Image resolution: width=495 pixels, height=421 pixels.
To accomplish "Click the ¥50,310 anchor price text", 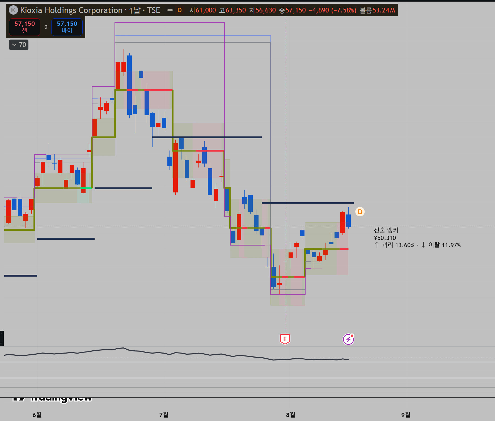I will point(385,238).
